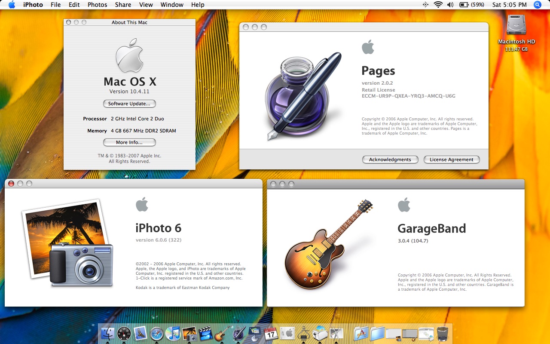
Task: Open iCal calendar icon in the Dock
Action: [271, 333]
